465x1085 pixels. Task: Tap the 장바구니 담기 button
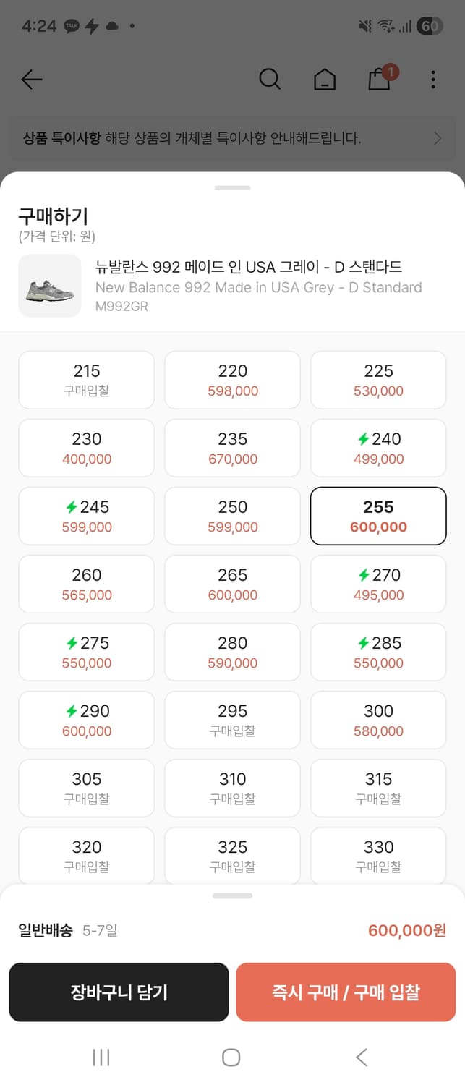[119, 992]
